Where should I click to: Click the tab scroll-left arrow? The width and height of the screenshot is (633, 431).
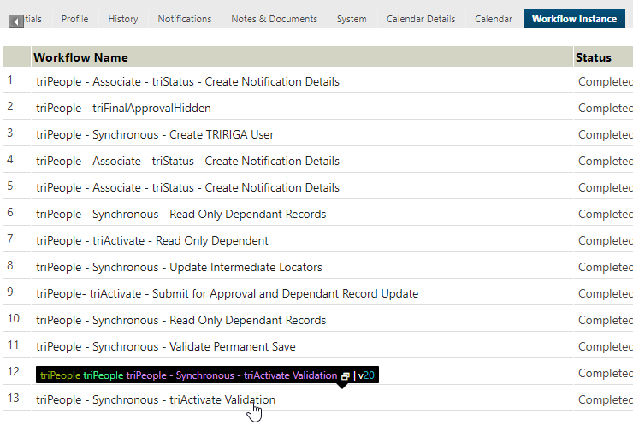pyautogui.click(x=15, y=21)
